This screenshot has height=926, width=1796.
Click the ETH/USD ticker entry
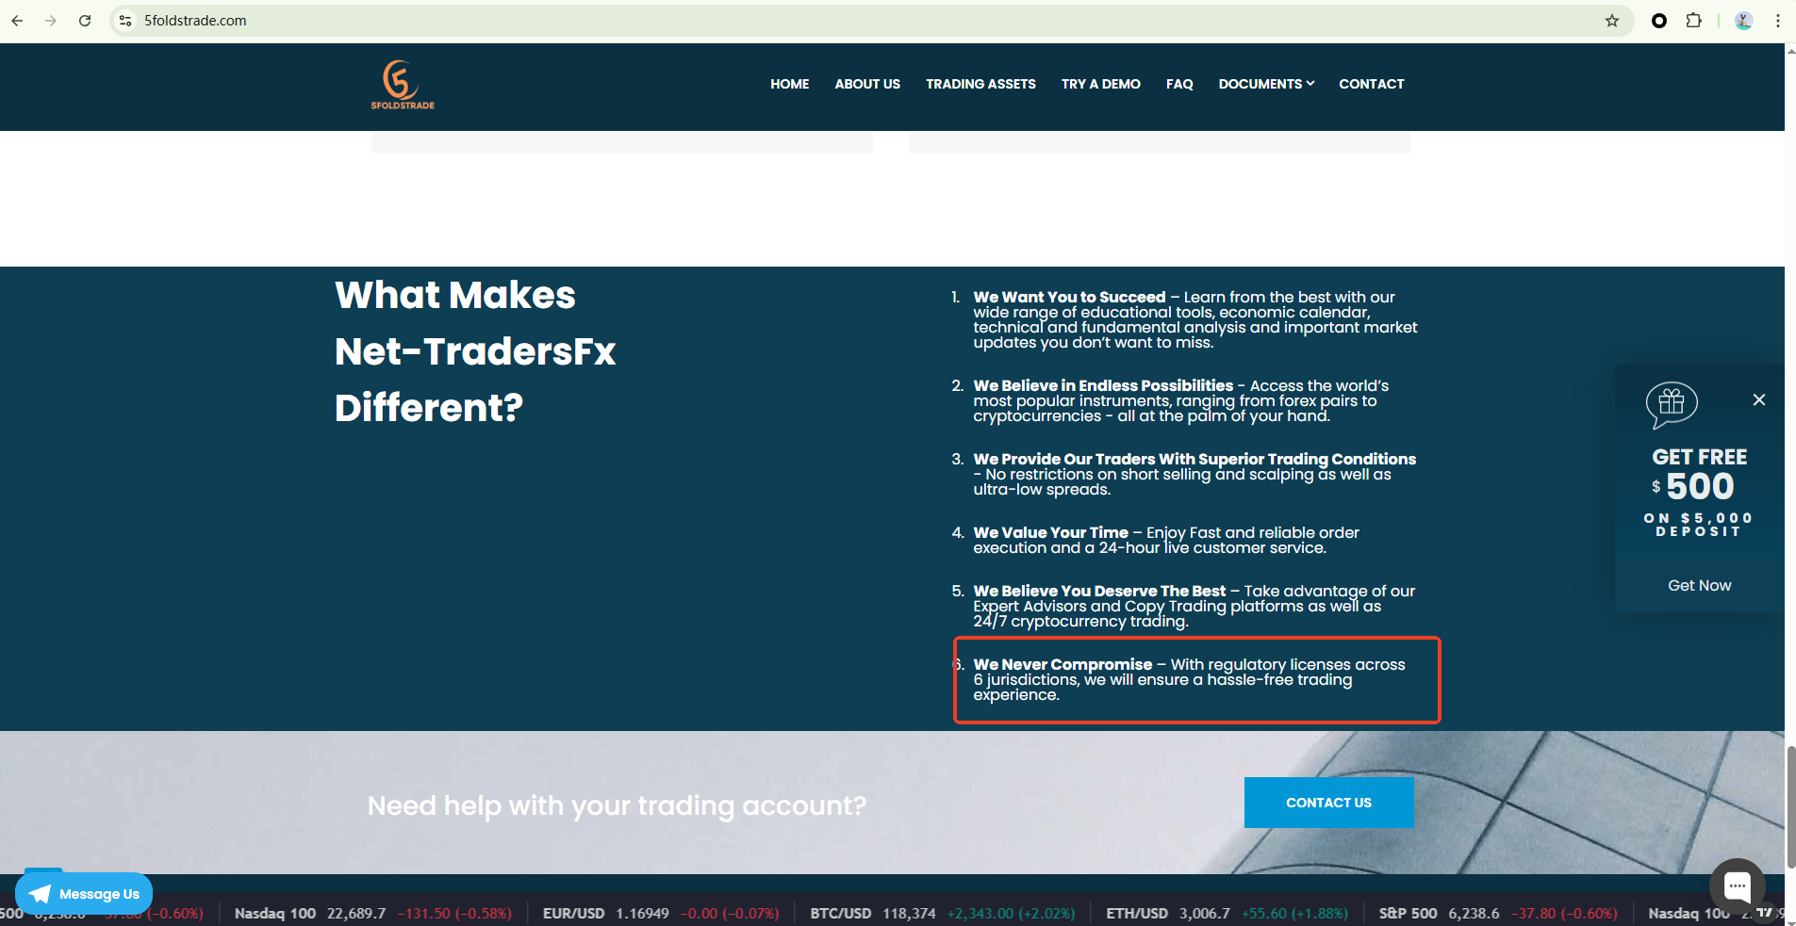click(1227, 913)
